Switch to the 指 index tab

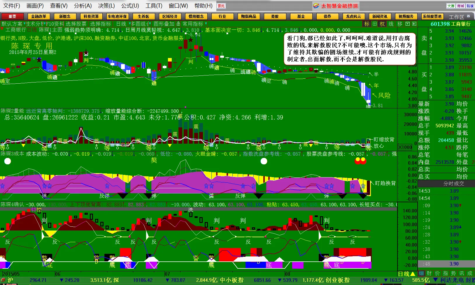click(x=445, y=273)
